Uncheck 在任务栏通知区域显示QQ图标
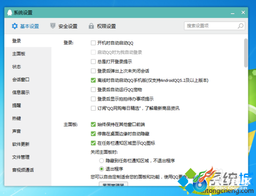The image size is (256, 196). (x=93, y=143)
